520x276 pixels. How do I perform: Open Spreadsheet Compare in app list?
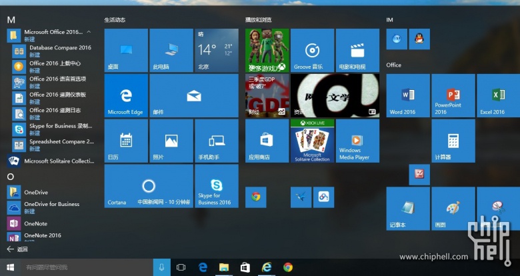54,145
